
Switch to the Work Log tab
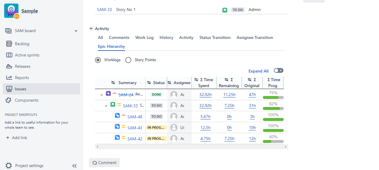click(144, 37)
